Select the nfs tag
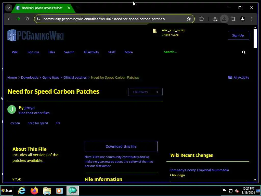 (x=58, y=123)
